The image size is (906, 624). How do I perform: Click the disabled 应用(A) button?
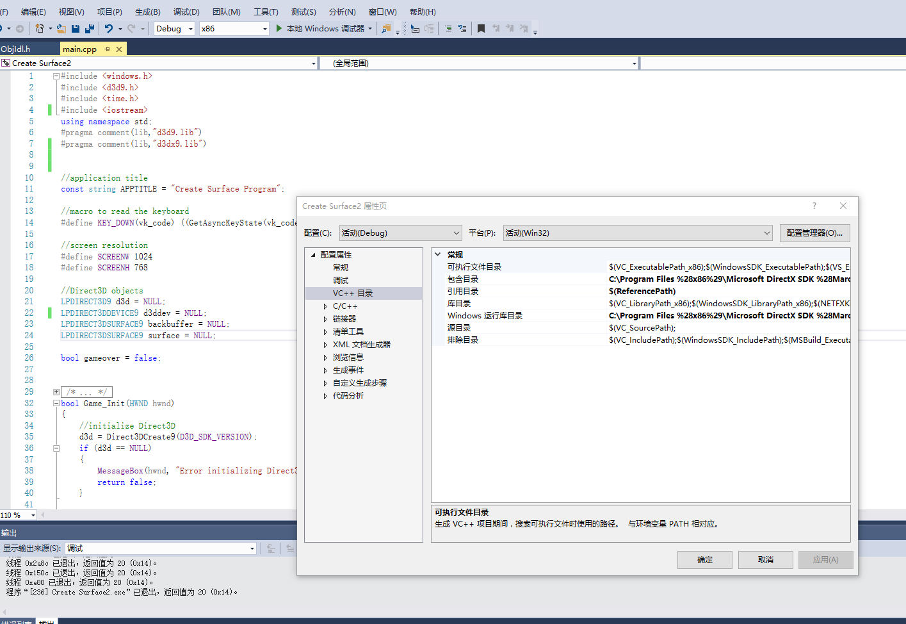826,560
